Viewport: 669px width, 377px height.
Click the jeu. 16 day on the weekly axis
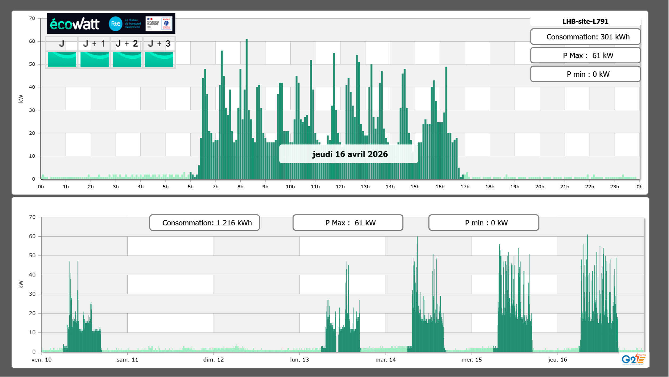click(557, 360)
